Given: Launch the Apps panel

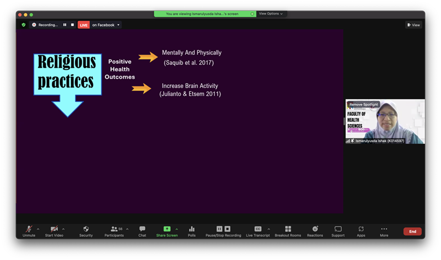Looking at the screenshot, I should [x=361, y=229].
